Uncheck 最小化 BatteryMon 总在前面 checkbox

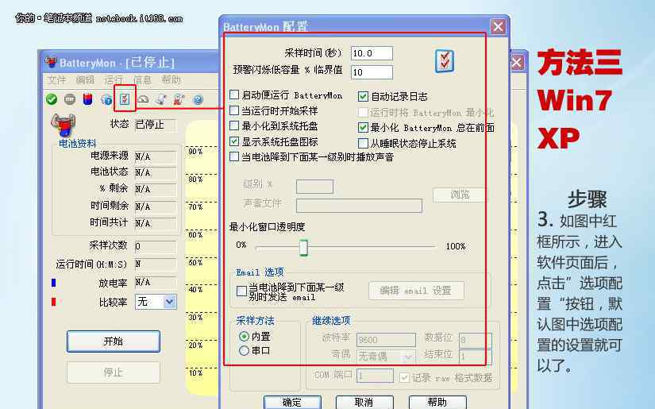point(363,127)
